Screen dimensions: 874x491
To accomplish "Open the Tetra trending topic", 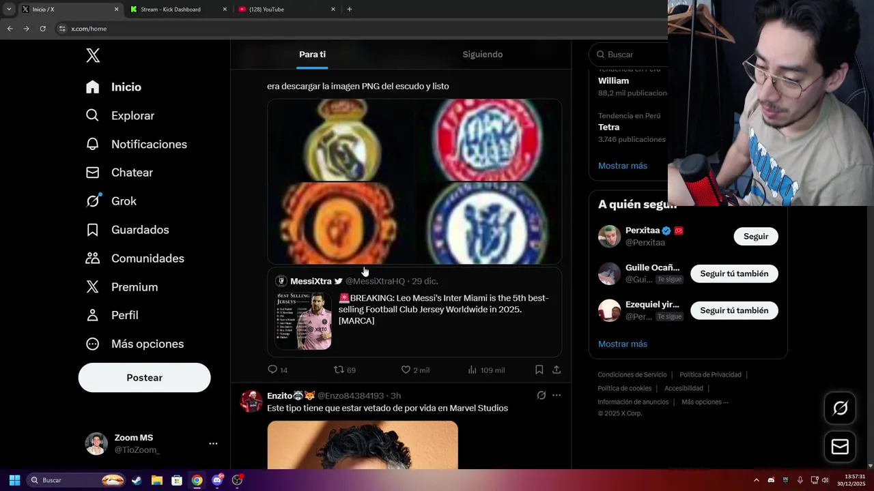I will (x=608, y=127).
